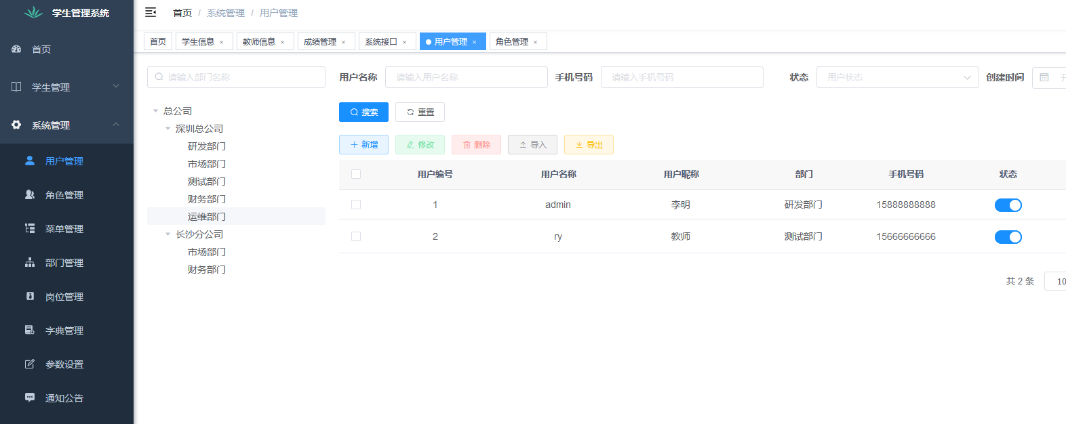1066x424 pixels.
Task: Close the 用户管理 tab
Action: point(474,42)
